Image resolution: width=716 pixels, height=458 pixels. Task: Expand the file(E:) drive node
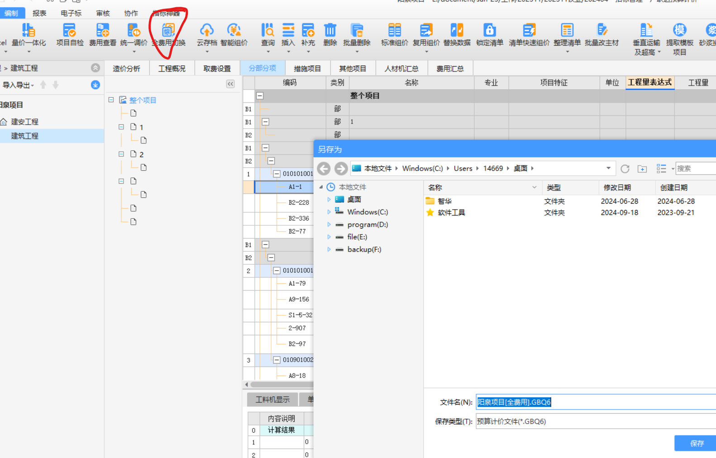[329, 237]
